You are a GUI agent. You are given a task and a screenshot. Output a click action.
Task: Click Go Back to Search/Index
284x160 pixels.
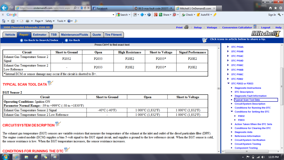pos(39,40)
